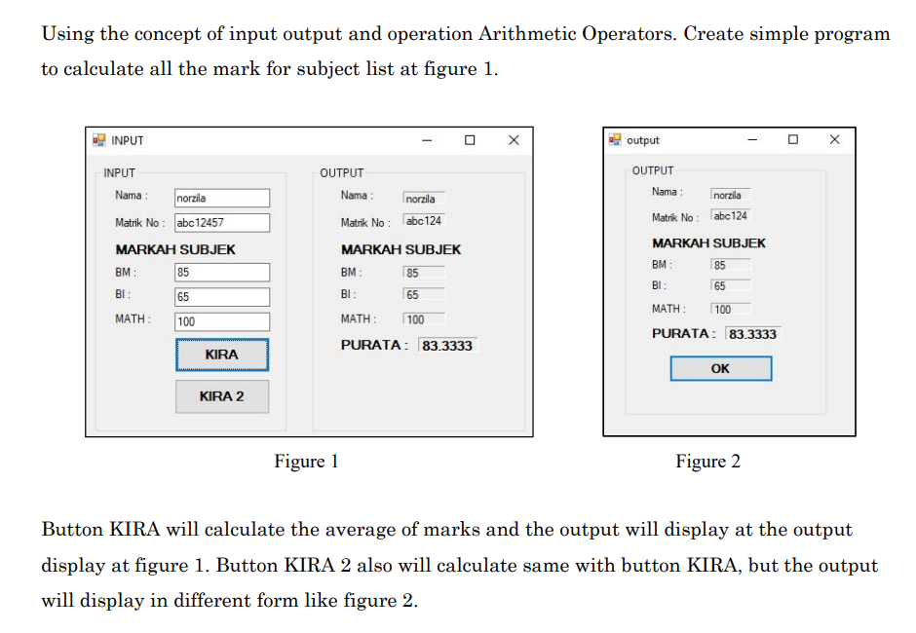Click the BI mark input field
This screenshot has width=916, height=633.
click(222, 297)
